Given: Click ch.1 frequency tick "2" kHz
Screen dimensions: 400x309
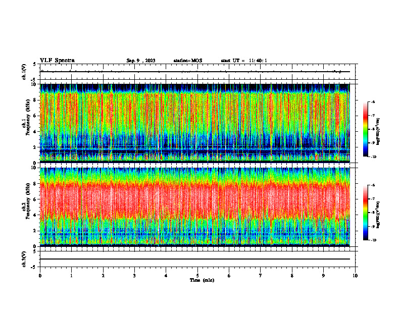Looking at the screenshot, I should click(35, 147).
